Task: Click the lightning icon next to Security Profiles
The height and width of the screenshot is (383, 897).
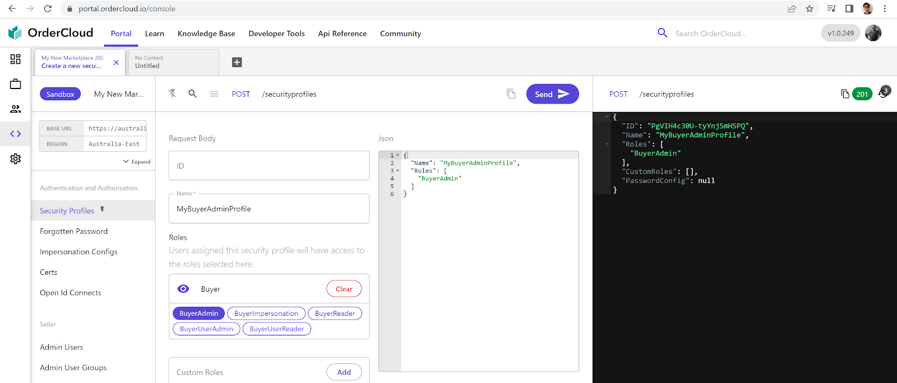Action: pos(102,210)
